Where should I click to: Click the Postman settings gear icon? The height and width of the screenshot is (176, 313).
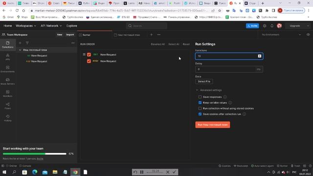point(265,26)
